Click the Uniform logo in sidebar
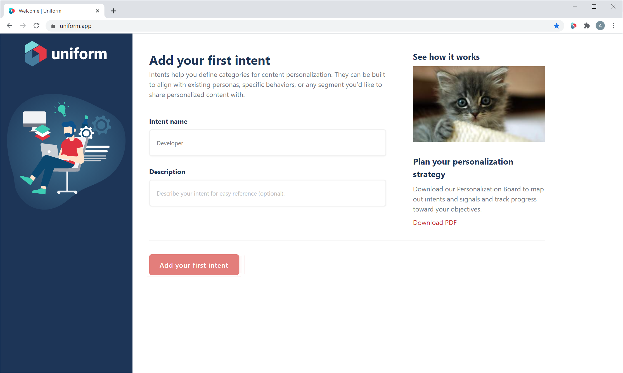623x373 pixels. point(66,54)
